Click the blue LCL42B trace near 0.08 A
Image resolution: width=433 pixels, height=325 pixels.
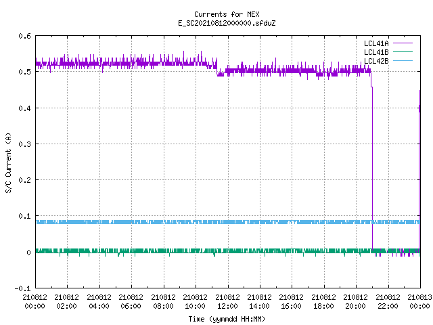(x=228, y=222)
